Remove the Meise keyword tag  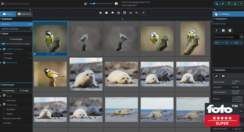pyautogui.click(x=222, y=43)
